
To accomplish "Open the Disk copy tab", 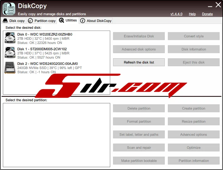I will 14,21.
